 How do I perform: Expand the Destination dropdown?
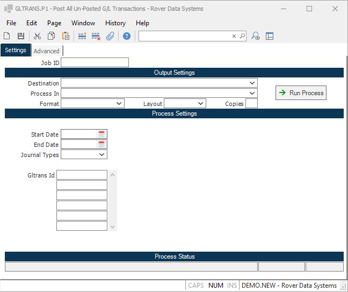252,83
